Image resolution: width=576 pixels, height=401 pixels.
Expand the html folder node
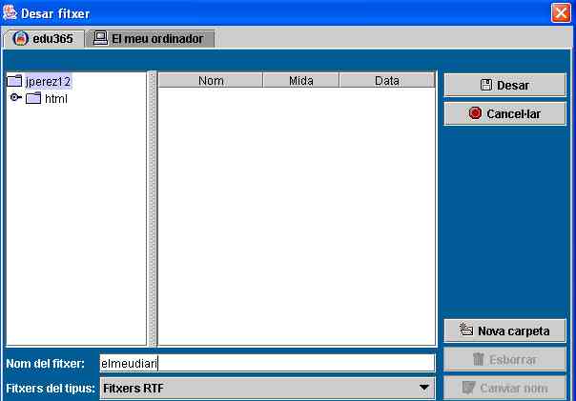pos(16,97)
